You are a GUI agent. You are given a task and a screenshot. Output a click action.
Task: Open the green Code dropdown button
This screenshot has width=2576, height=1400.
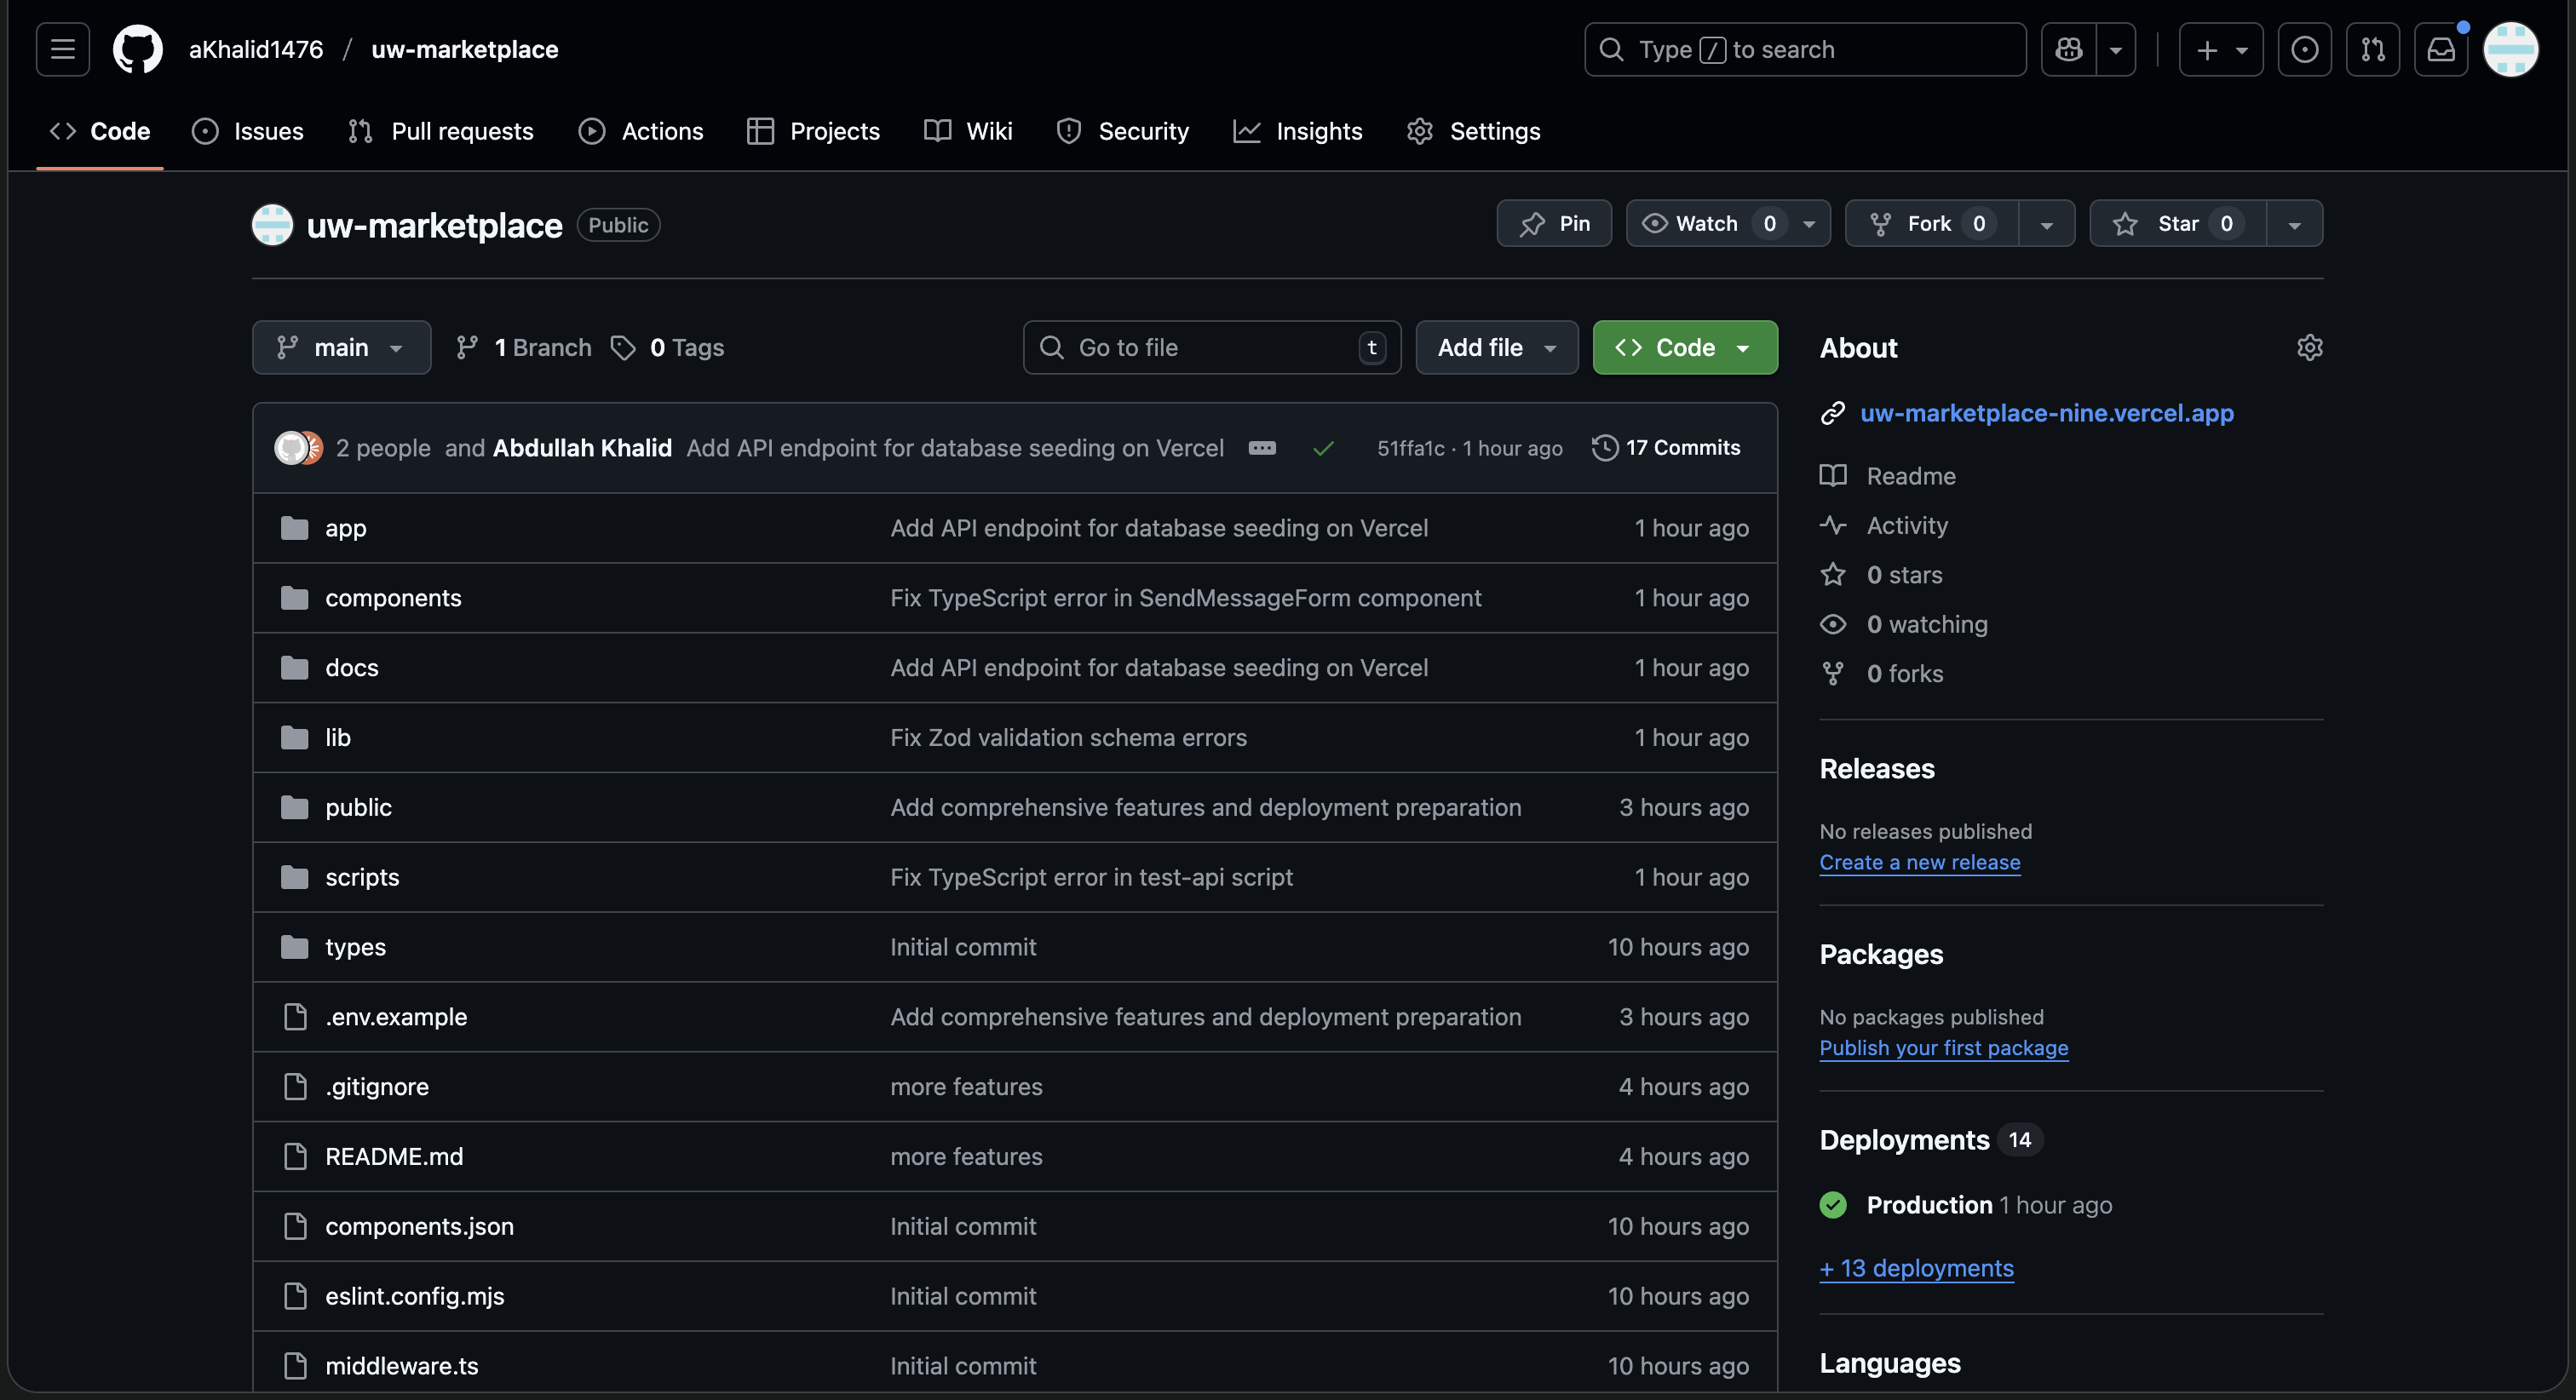1684,347
